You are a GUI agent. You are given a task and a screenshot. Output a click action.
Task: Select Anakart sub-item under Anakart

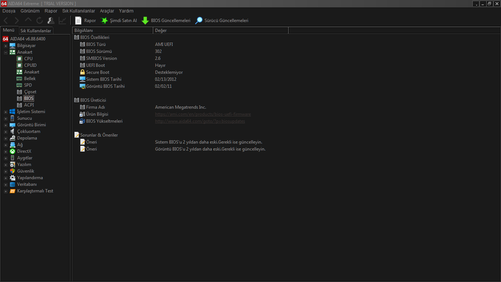pos(32,72)
